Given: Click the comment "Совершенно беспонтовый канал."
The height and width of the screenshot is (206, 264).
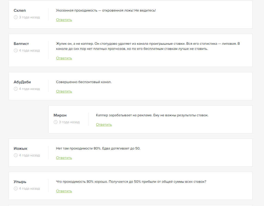Looking at the screenshot, I should [84, 82].
